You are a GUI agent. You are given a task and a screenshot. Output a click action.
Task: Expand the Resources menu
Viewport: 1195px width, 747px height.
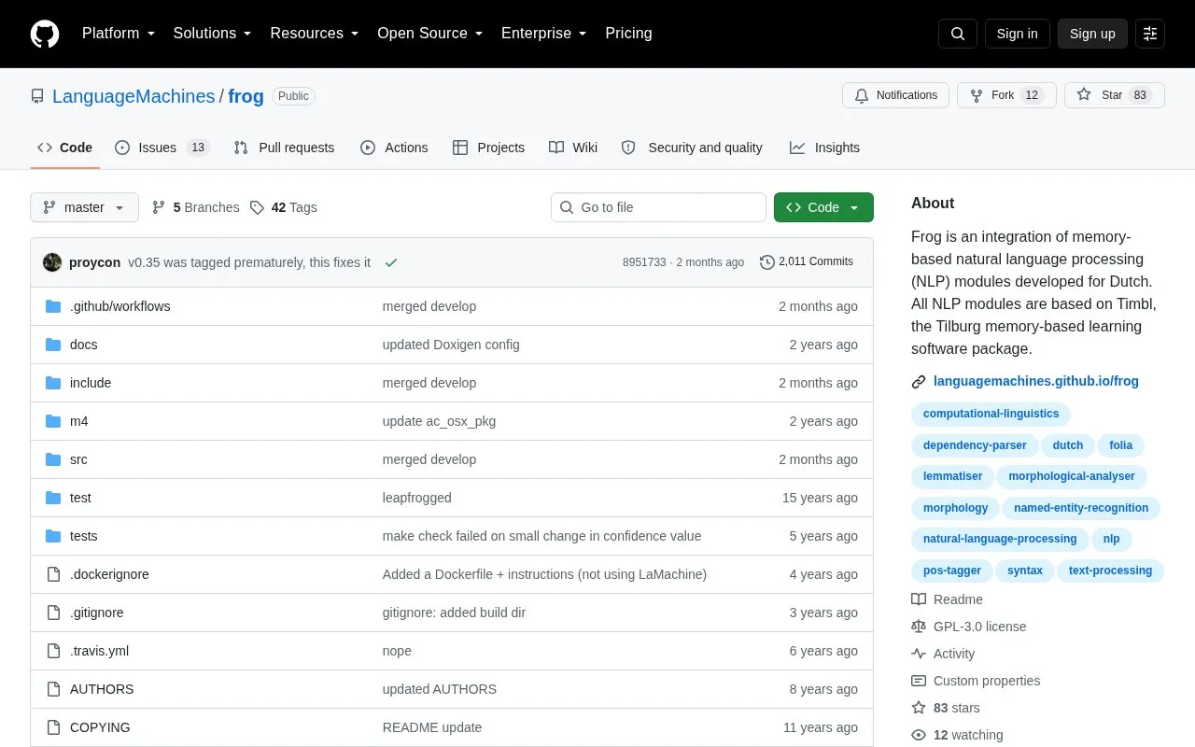point(315,34)
